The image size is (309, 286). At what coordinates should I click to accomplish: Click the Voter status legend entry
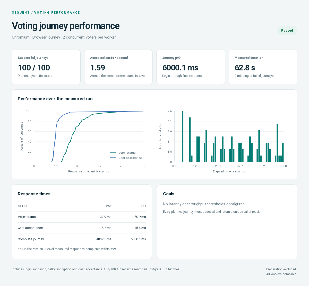pyautogui.click(x=123, y=153)
